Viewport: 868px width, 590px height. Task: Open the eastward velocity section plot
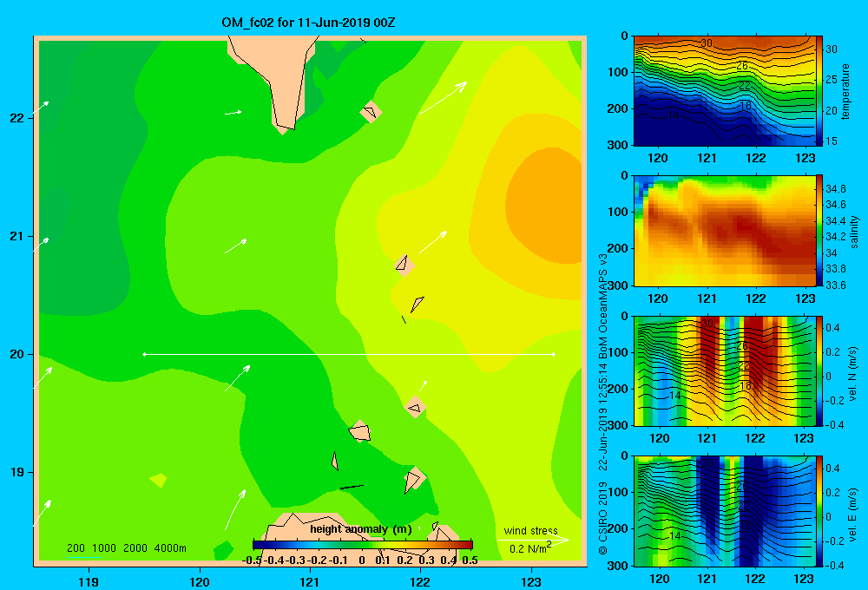(725, 511)
